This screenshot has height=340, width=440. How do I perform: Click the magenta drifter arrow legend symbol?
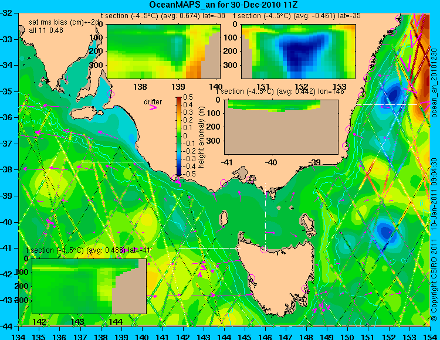153,107
